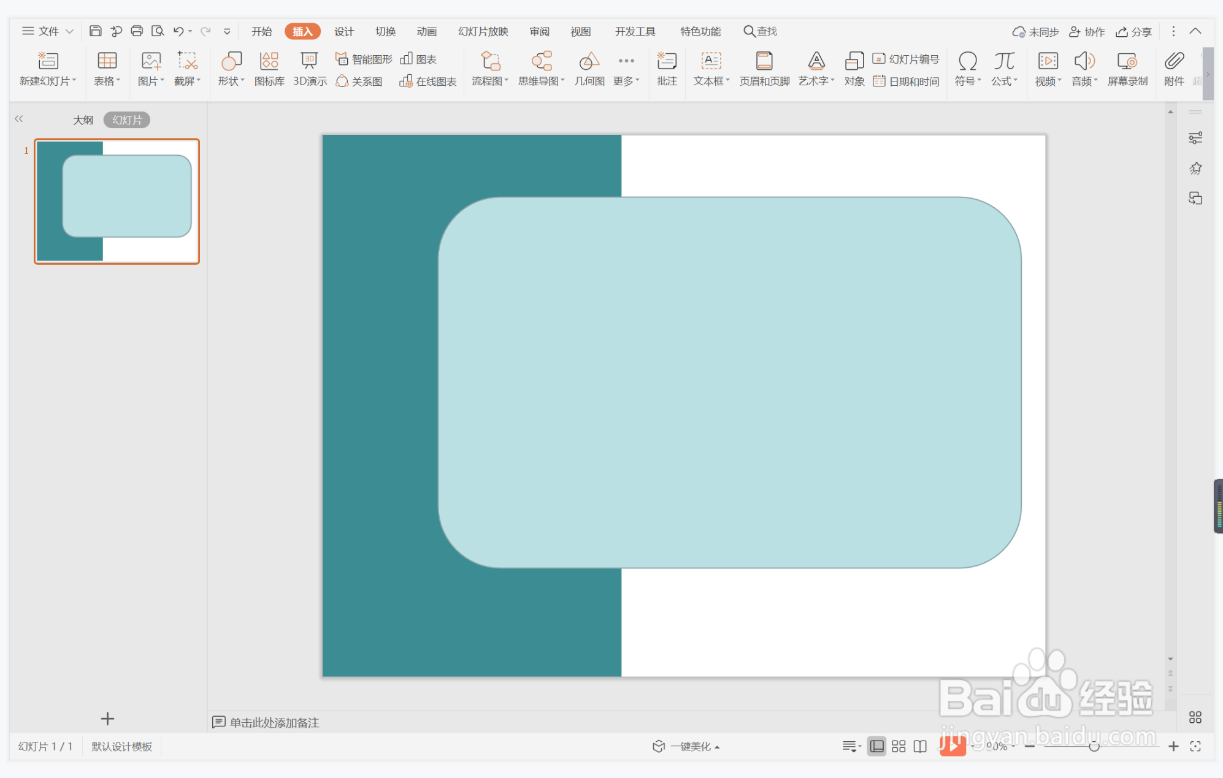1223x778 pixels.
Task: Click the zoom slider handle
Action: (1094, 746)
